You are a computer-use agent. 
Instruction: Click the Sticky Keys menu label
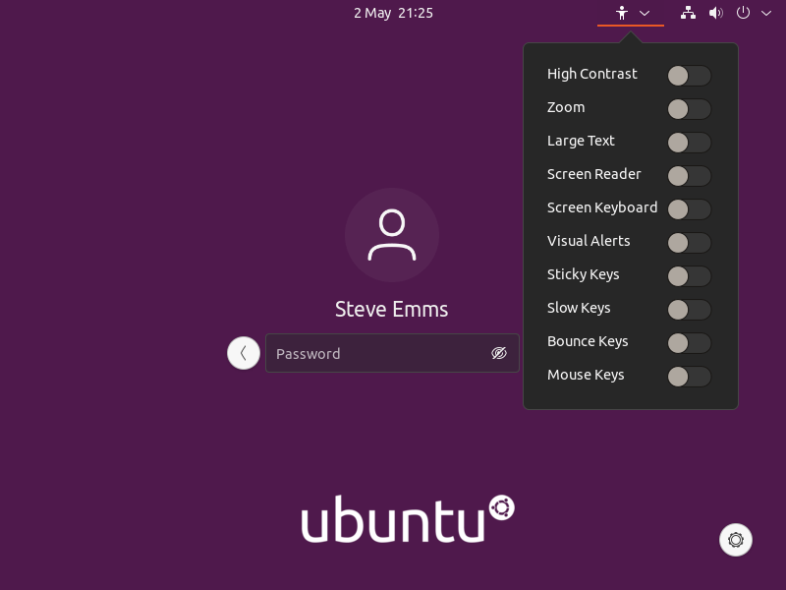click(x=583, y=274)
